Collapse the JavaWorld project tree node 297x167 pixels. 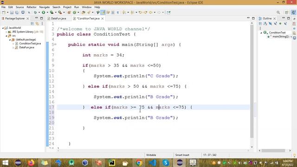[3, 28]
